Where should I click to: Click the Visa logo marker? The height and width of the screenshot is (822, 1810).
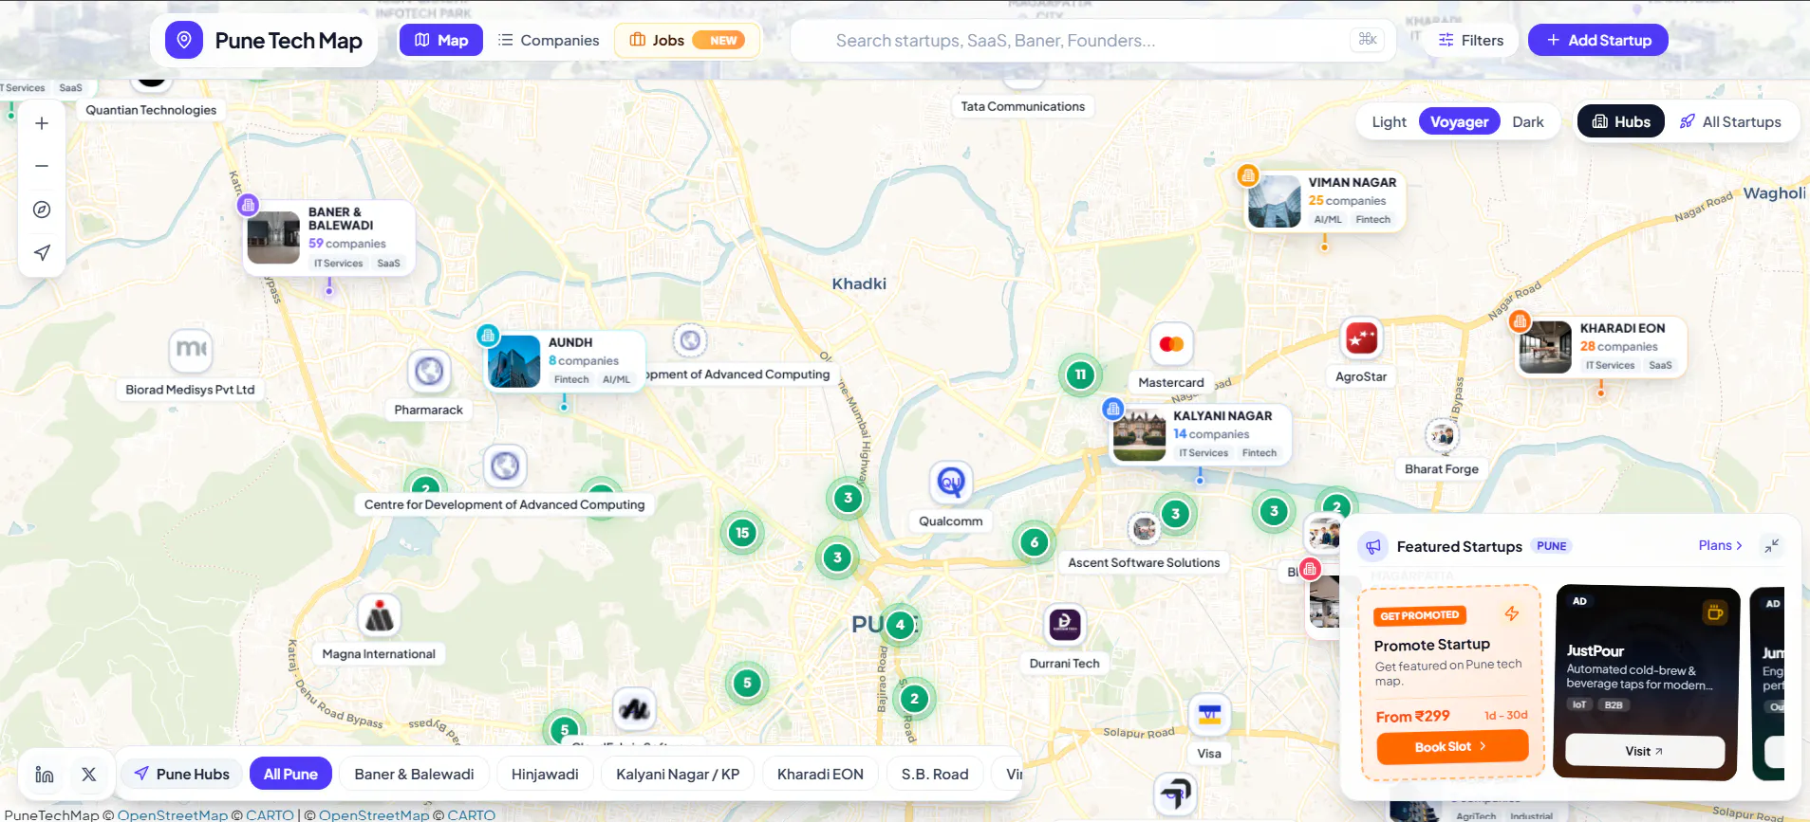pos(1209,715)
